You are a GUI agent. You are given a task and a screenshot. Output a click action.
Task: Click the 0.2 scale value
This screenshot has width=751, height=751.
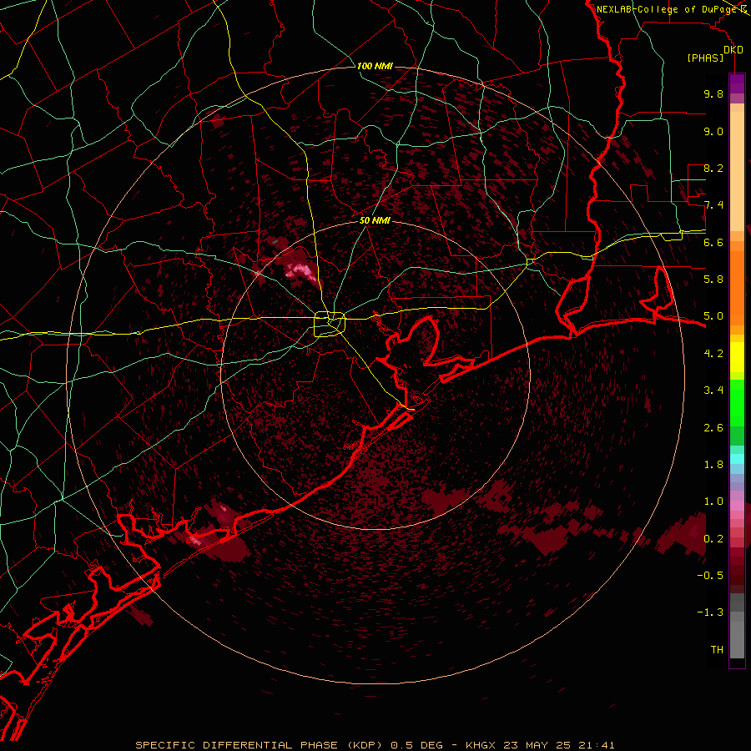click(x=713, y=539)
